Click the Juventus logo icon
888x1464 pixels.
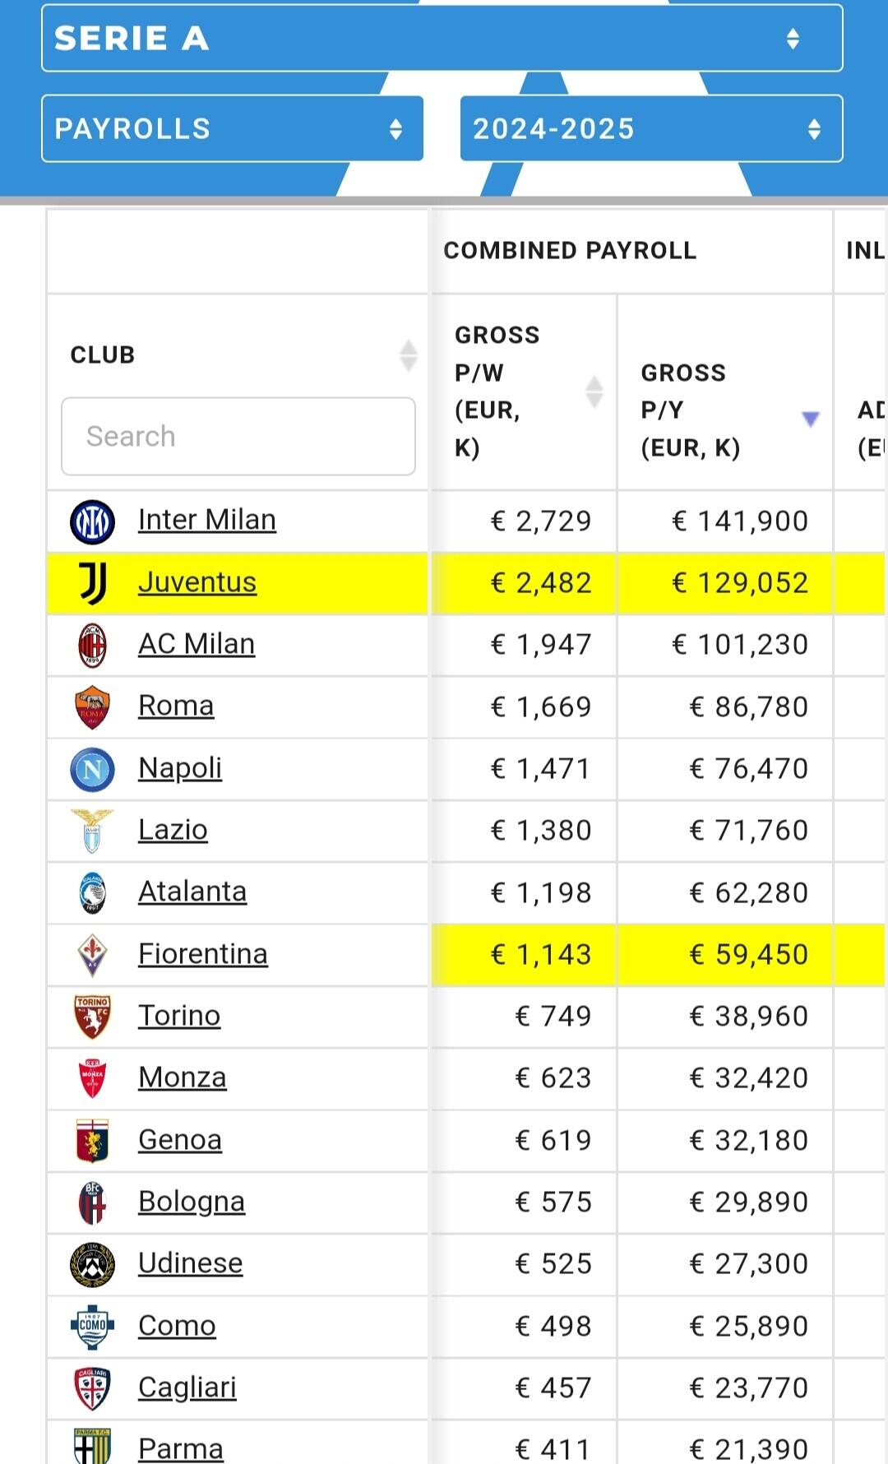92,583
